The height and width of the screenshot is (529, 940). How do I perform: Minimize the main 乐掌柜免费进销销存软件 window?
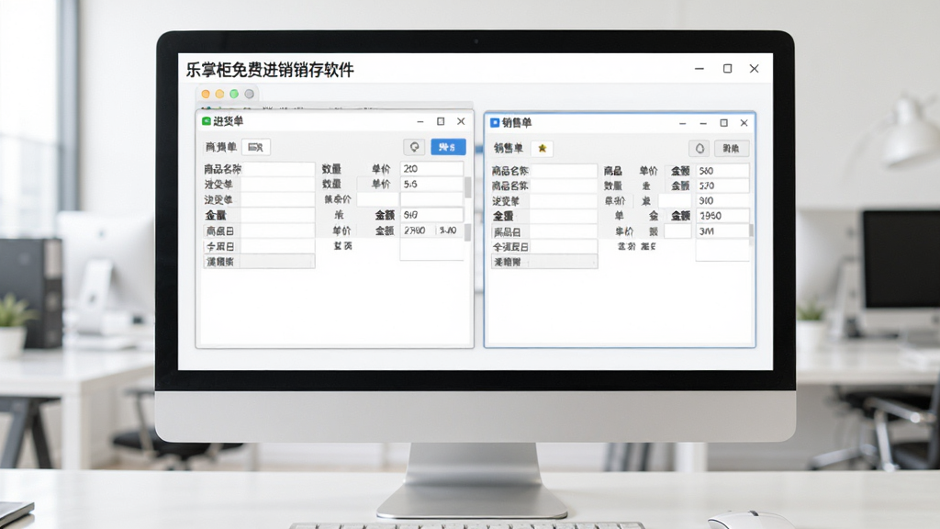point(699,68)
